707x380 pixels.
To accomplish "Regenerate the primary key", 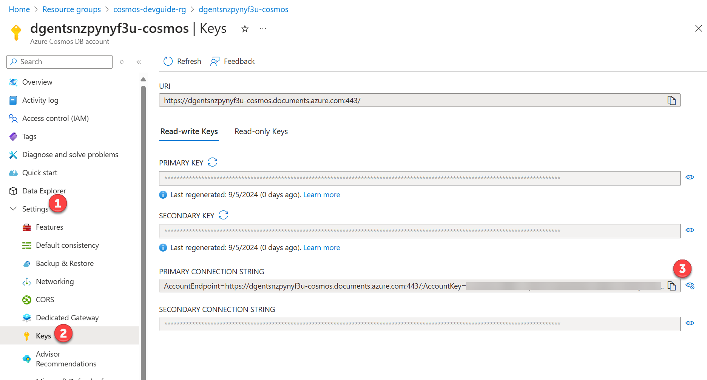I will (x=213, y=162).
